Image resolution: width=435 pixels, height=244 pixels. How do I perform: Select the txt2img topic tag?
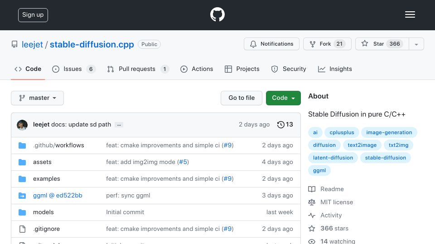pyautogui.click(x=398, y=145)
